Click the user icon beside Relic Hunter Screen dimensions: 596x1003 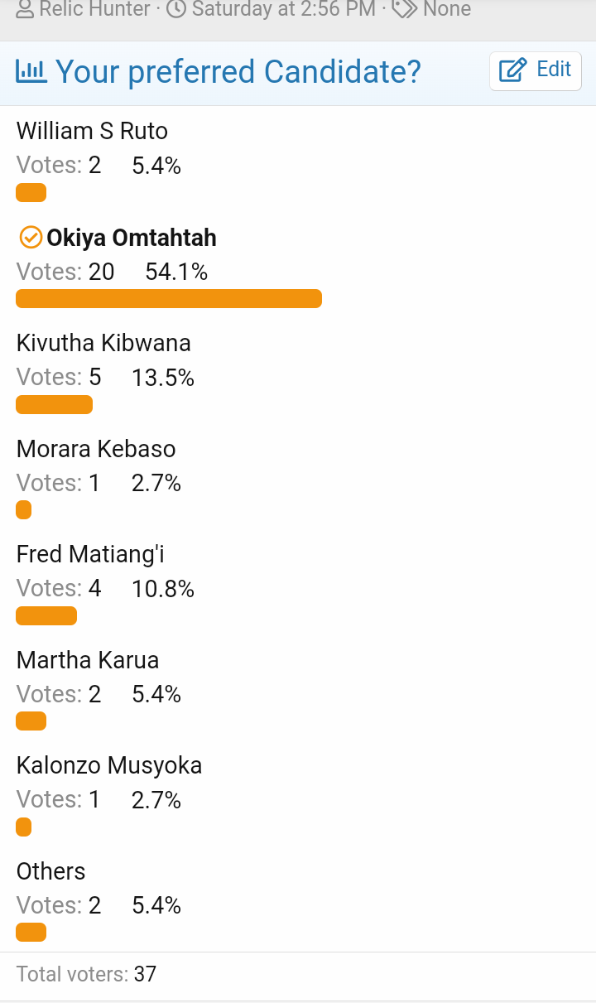tap(26, 10)
